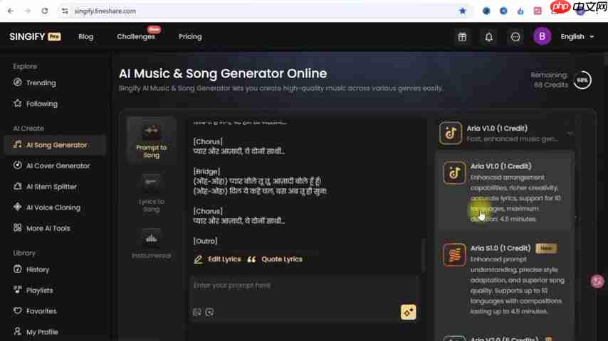The width and height of the screenshot is (608, 341).
Task: Click the AI Music & Song Generator heading
Action: point(223,74)
